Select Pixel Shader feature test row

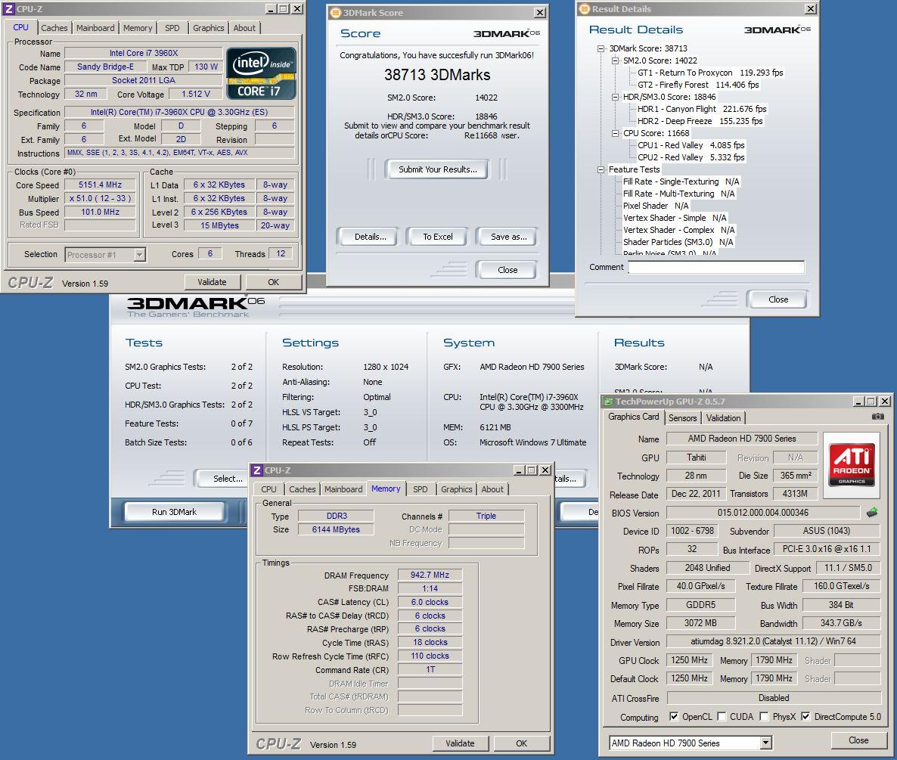tap(656, 206)
